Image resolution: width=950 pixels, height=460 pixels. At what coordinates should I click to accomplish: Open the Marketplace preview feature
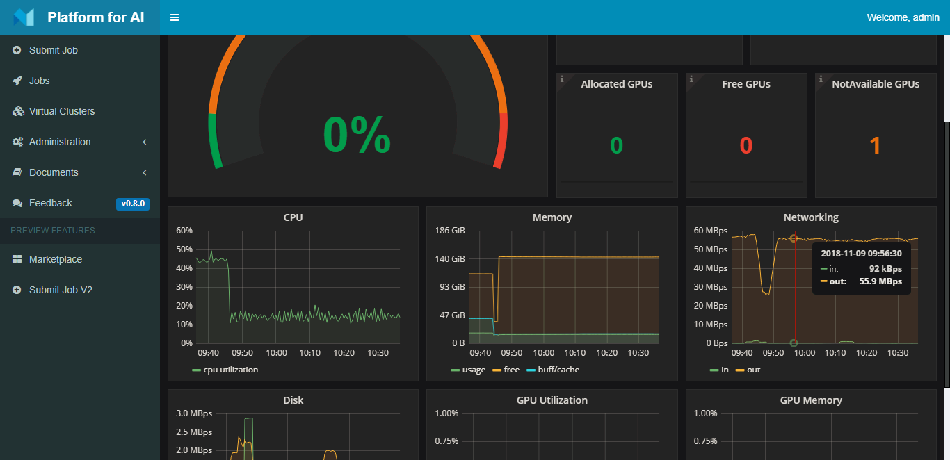pos(80,259)
